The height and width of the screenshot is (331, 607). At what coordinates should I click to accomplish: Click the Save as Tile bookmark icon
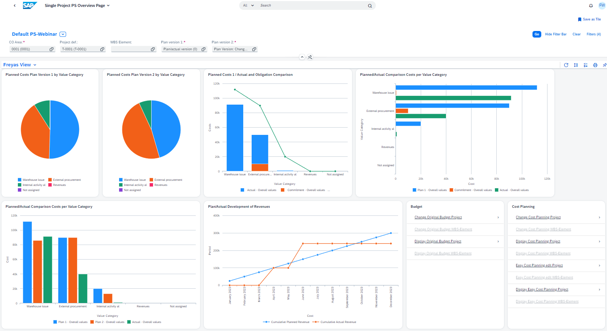(580, 19)
